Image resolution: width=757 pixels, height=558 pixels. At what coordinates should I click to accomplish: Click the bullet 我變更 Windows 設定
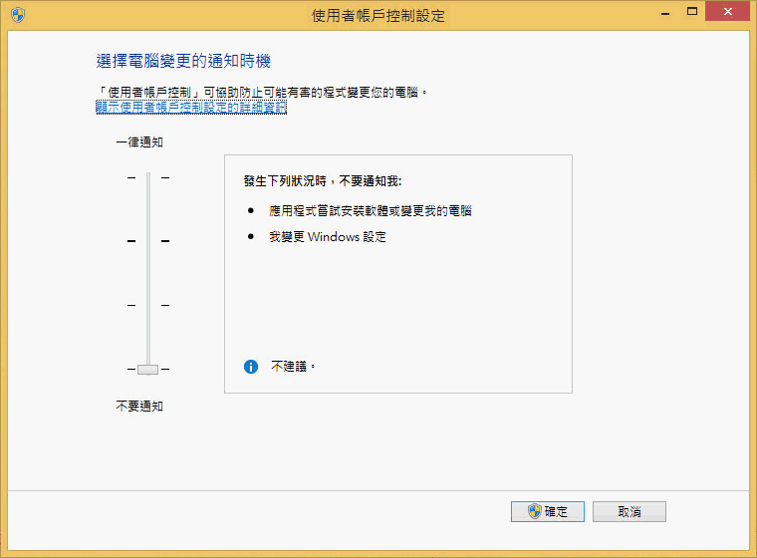328,237
